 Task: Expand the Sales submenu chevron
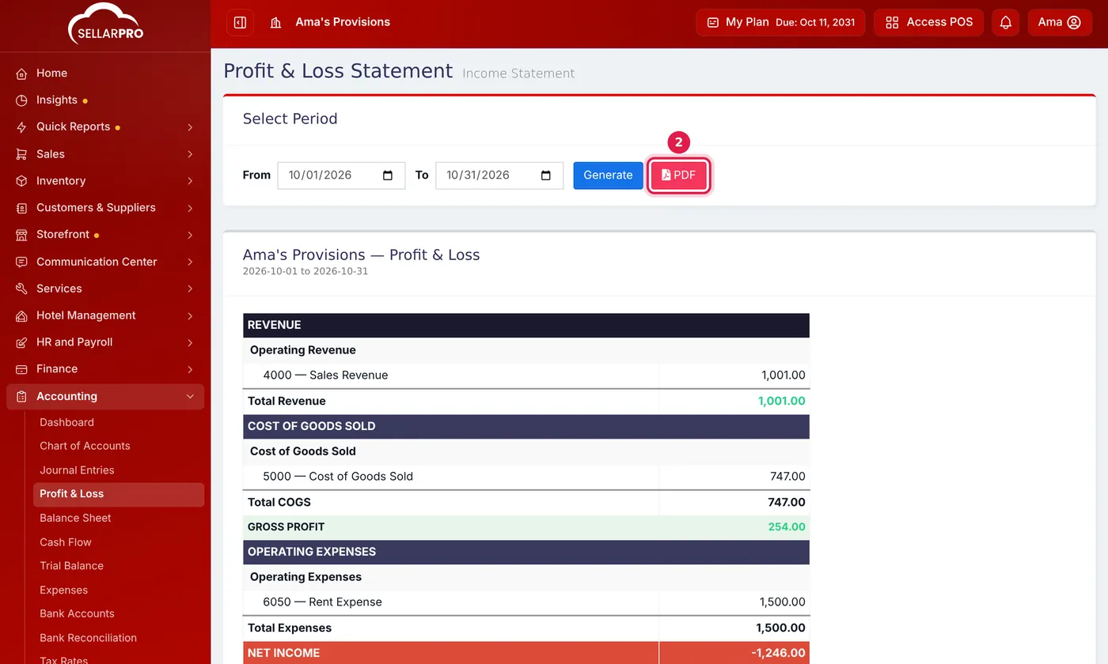[190, 154]
